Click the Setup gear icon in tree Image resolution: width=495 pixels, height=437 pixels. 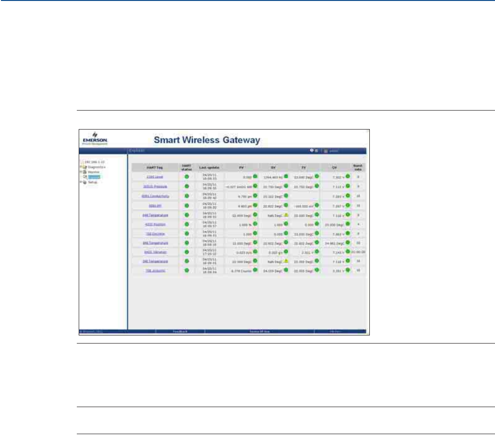(84, 182)
